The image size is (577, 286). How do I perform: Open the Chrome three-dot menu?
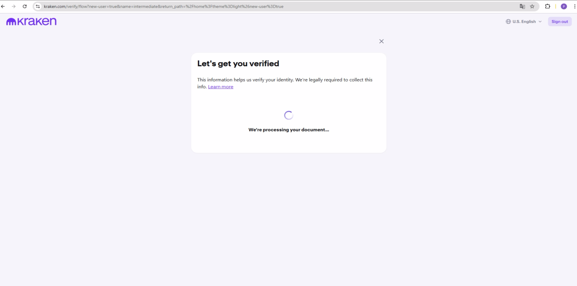pos(575,6)
